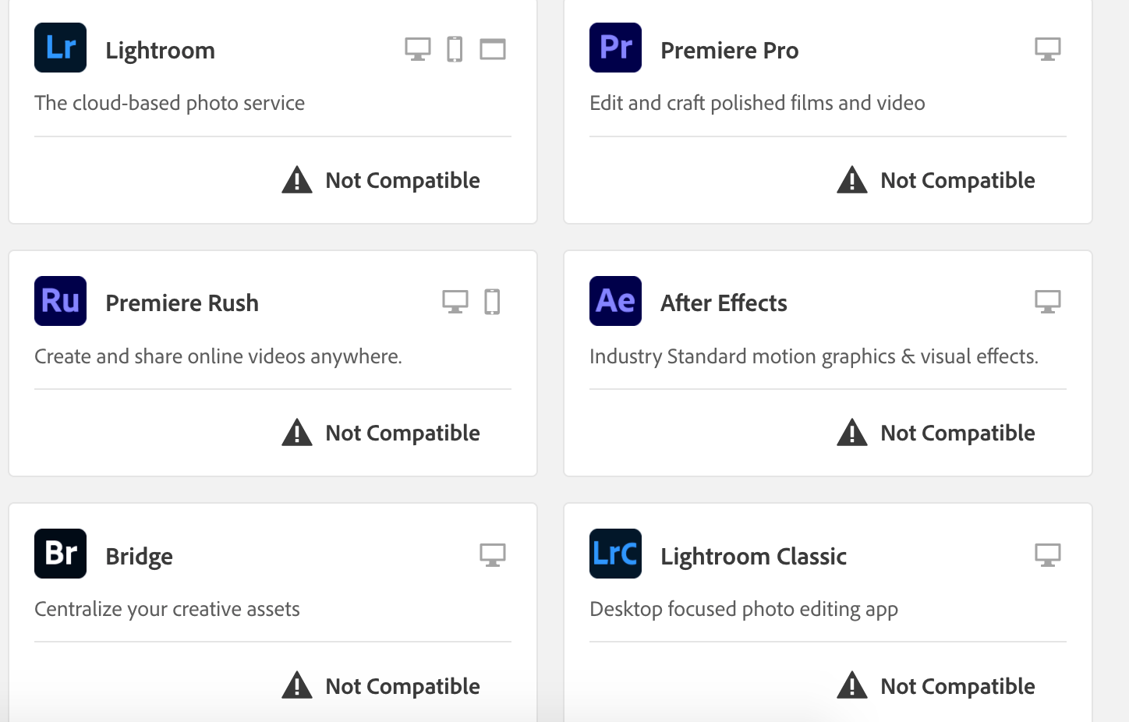Open the Lightroom Classic title link
1129x722 pixels.
753,556
